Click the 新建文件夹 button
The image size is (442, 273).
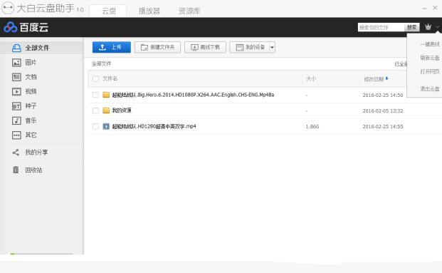157,47
